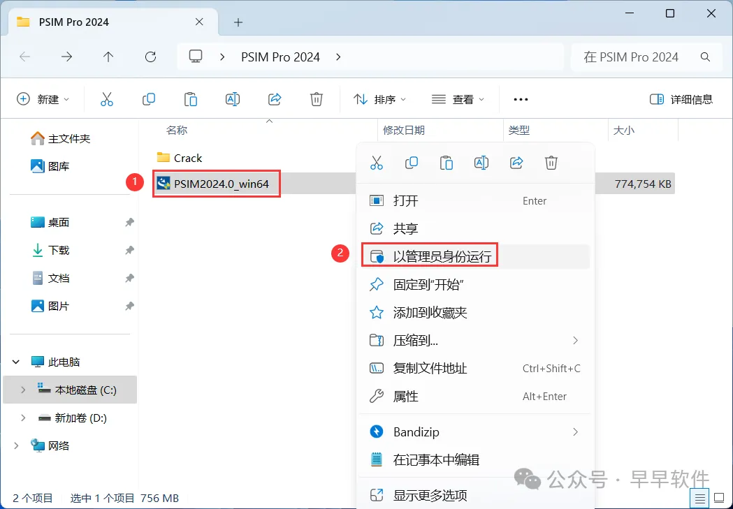This screenshot has height=509, width=733.
Task: Select the Crack folder
Action: (x=180, y=158)
